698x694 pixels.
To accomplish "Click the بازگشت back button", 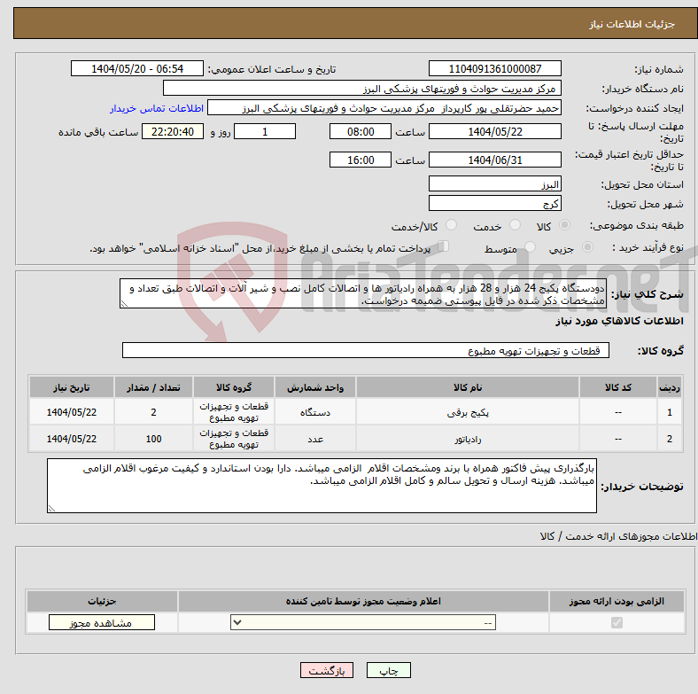I will pyautogui.click(x=327, y=670).
